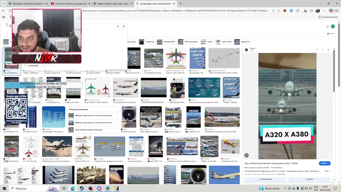Viewport: 341px width, 192px height.
Task: Open Discord on the taskbar
Action: pos(99,189)
